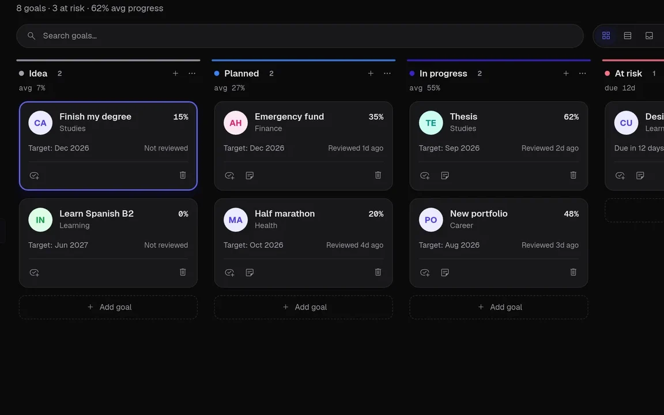The image size is (664, 415).
Task: Add check-in on Finish my degree
Action: pyautogui.click(x=35, y=175)
